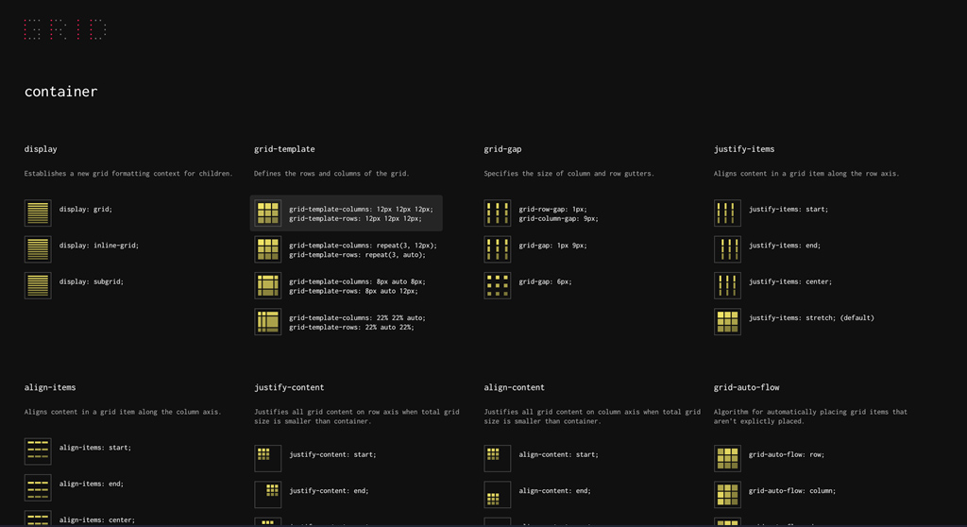Pick the grid-auto-flow: row icon
Viewport: 967px width, 527px height.
727,459
